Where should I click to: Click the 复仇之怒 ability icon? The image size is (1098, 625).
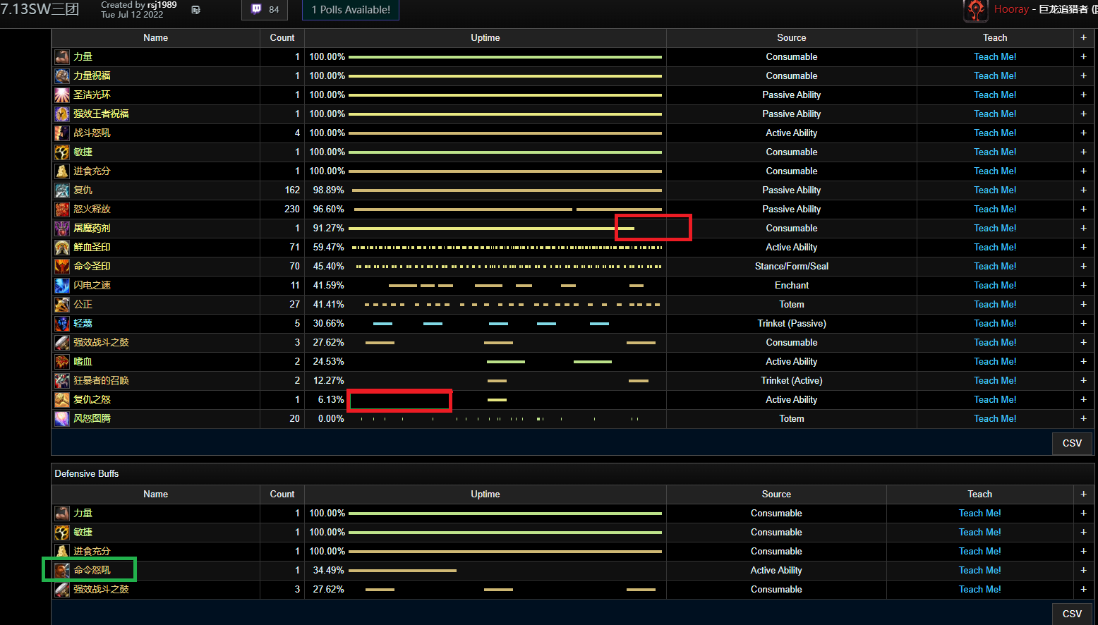62,399
